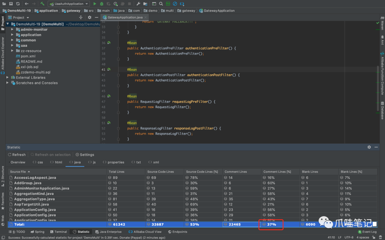The image size is (385, 240).
Task: Open the run configuration dropdown UaaAuthApplication
Action: click(69, 4)
